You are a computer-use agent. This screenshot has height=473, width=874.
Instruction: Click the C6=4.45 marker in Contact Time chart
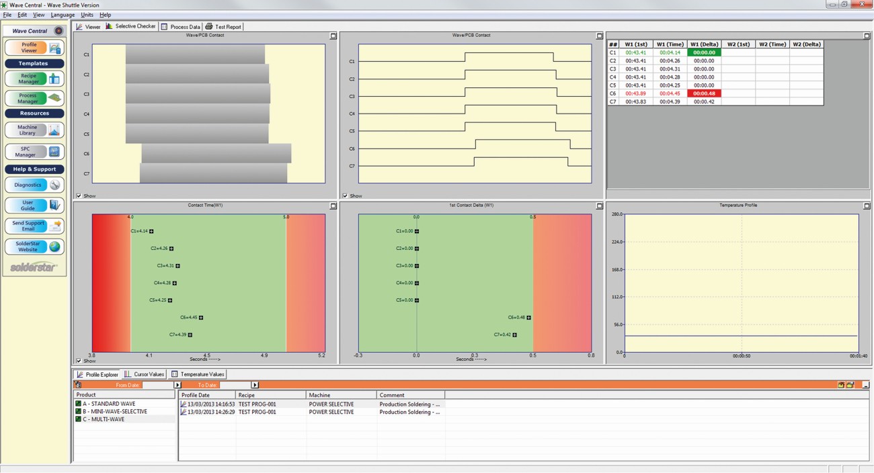(200, 318)
